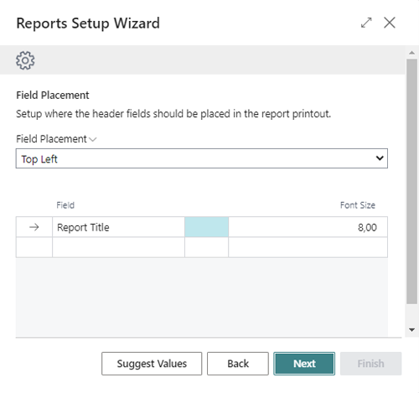419x393 pixels.
Task: Close the Reports Setup Wizard
Action: point(390,23)
